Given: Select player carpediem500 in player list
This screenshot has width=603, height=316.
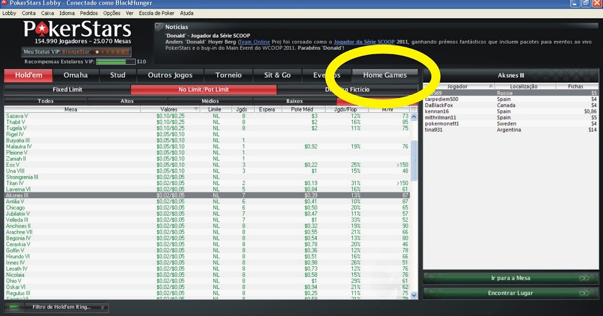Looking at the screenshot, I should pos(511,99).
